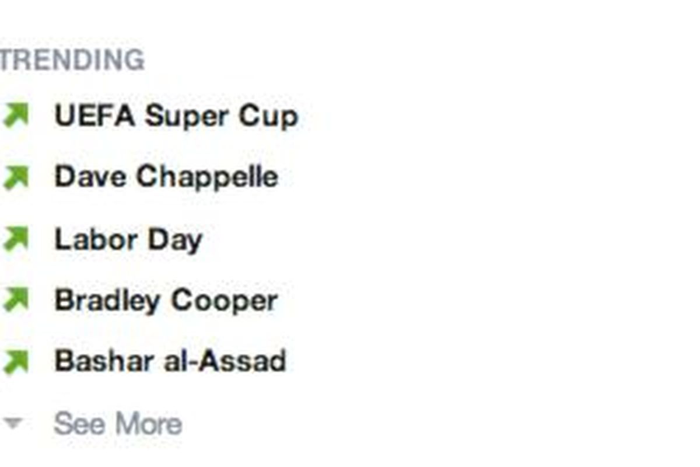This screenshot has height=467, width=700.
Task: Click the green arrow beside UEFA Super Cup
Action: [15, 115]
